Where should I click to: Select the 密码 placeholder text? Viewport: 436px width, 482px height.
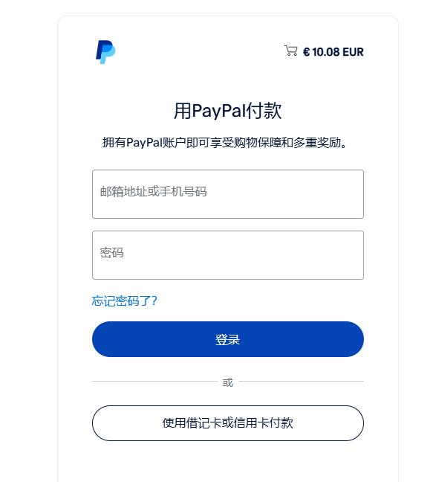pyautogui.click(x=111, y=253)
